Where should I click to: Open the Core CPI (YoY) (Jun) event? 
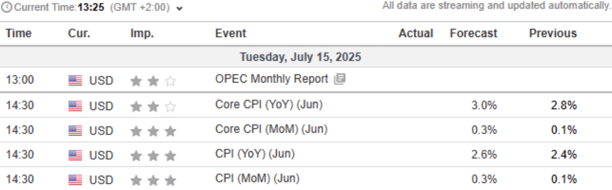pyautogui.click(x=269, y=105)
